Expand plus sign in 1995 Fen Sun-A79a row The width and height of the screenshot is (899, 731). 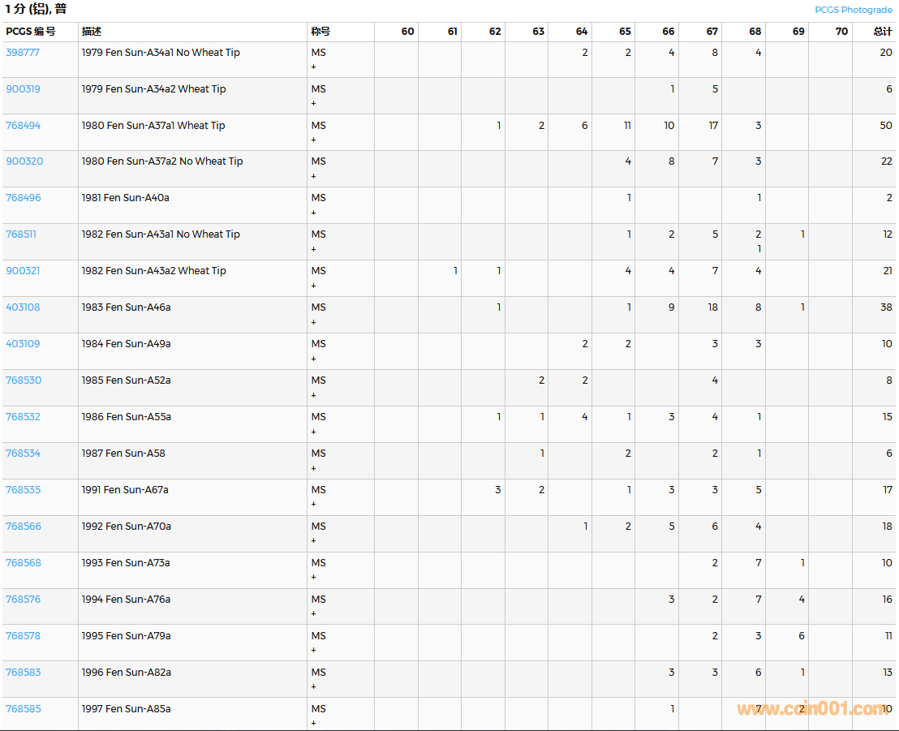(314, 650)
